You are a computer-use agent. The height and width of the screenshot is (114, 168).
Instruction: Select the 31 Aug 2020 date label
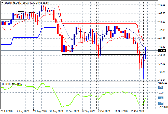(x=56, y=111)
